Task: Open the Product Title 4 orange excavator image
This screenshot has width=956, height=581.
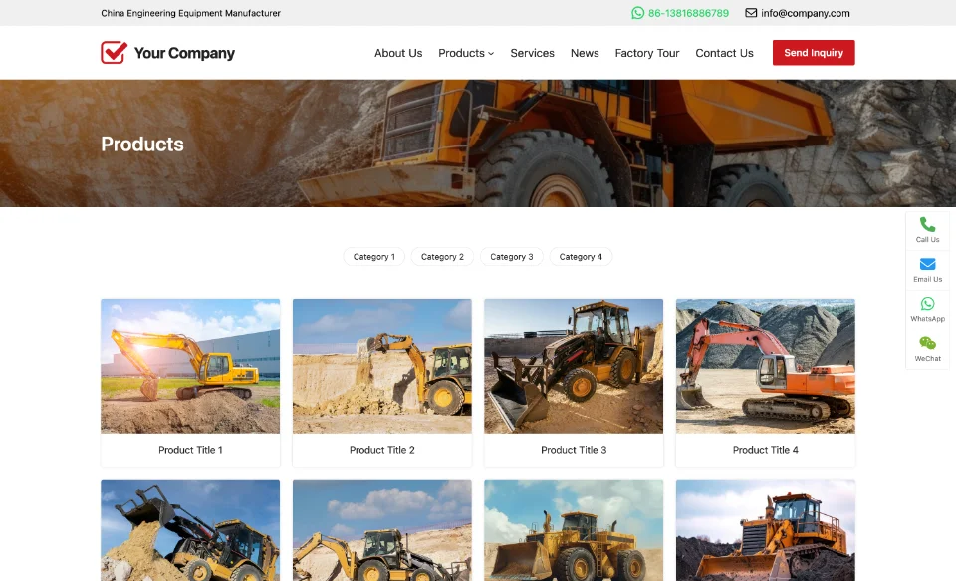Action: pyautogui.click(x=765, y=366)
